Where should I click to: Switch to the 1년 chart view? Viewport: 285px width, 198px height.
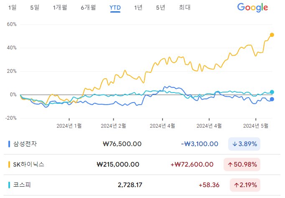coord(138,8)
